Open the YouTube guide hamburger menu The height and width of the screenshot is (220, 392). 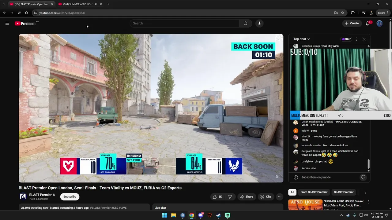click(7, 24)
